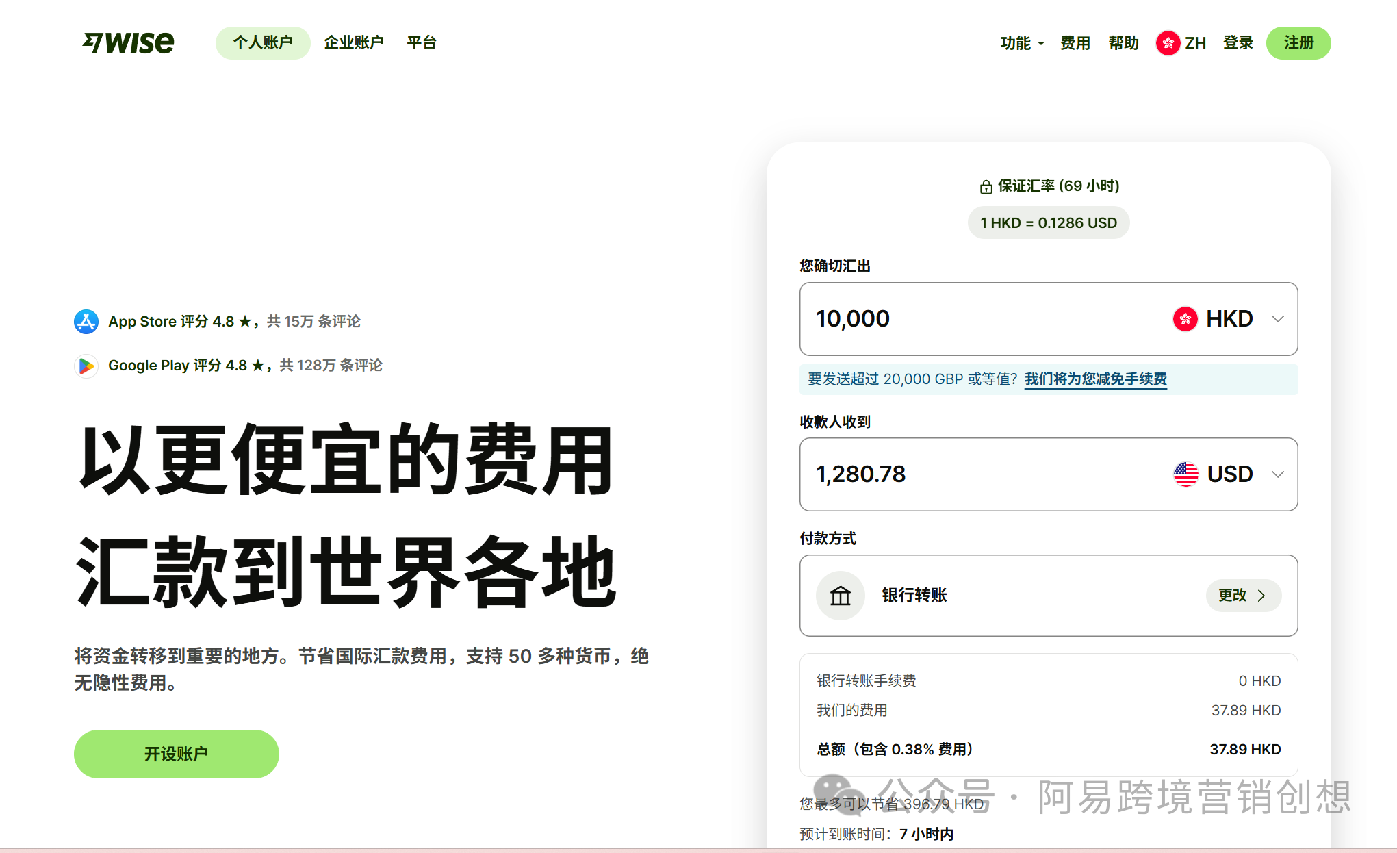Click the 注册 button
Viewport: 1397px width, 853px height.
point(1298,43)
